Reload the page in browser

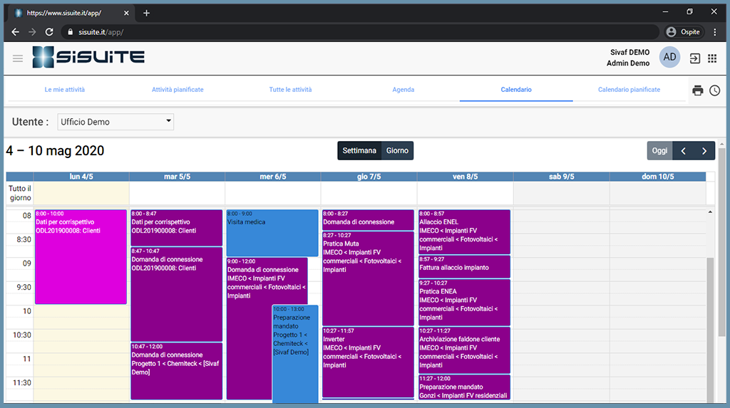coord(49,32)
